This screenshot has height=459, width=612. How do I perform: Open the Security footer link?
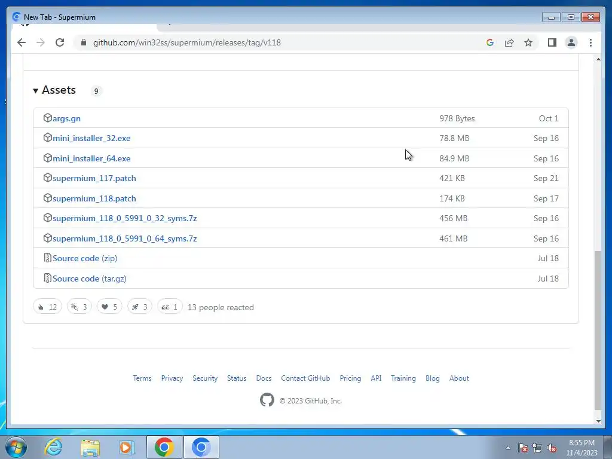[x=205, y=378]
